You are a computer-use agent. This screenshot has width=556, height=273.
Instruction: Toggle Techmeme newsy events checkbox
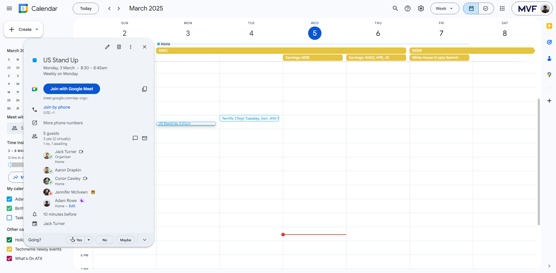tap(9, 249)
